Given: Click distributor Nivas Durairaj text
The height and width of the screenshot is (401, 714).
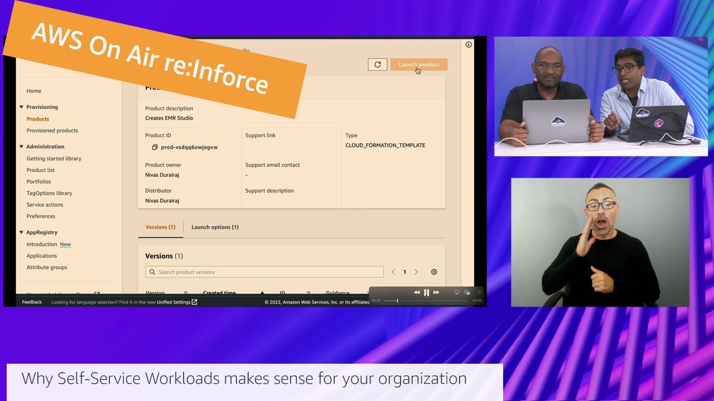Looking at the screenshot, I should 162,200.
